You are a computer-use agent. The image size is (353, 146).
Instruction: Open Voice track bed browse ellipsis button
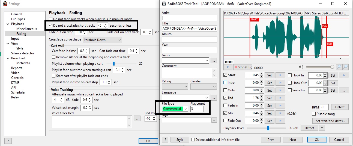click(x=137, y=119)
